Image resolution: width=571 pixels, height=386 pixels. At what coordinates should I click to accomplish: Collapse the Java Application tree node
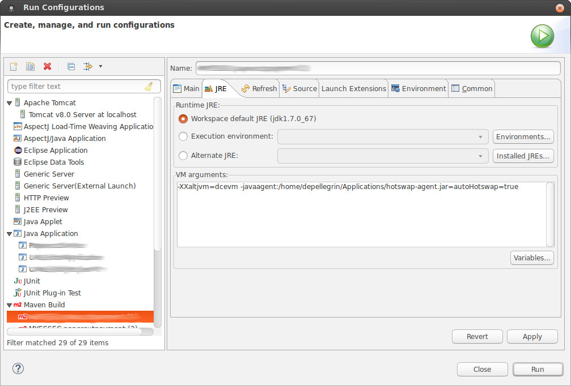point(10,234)
